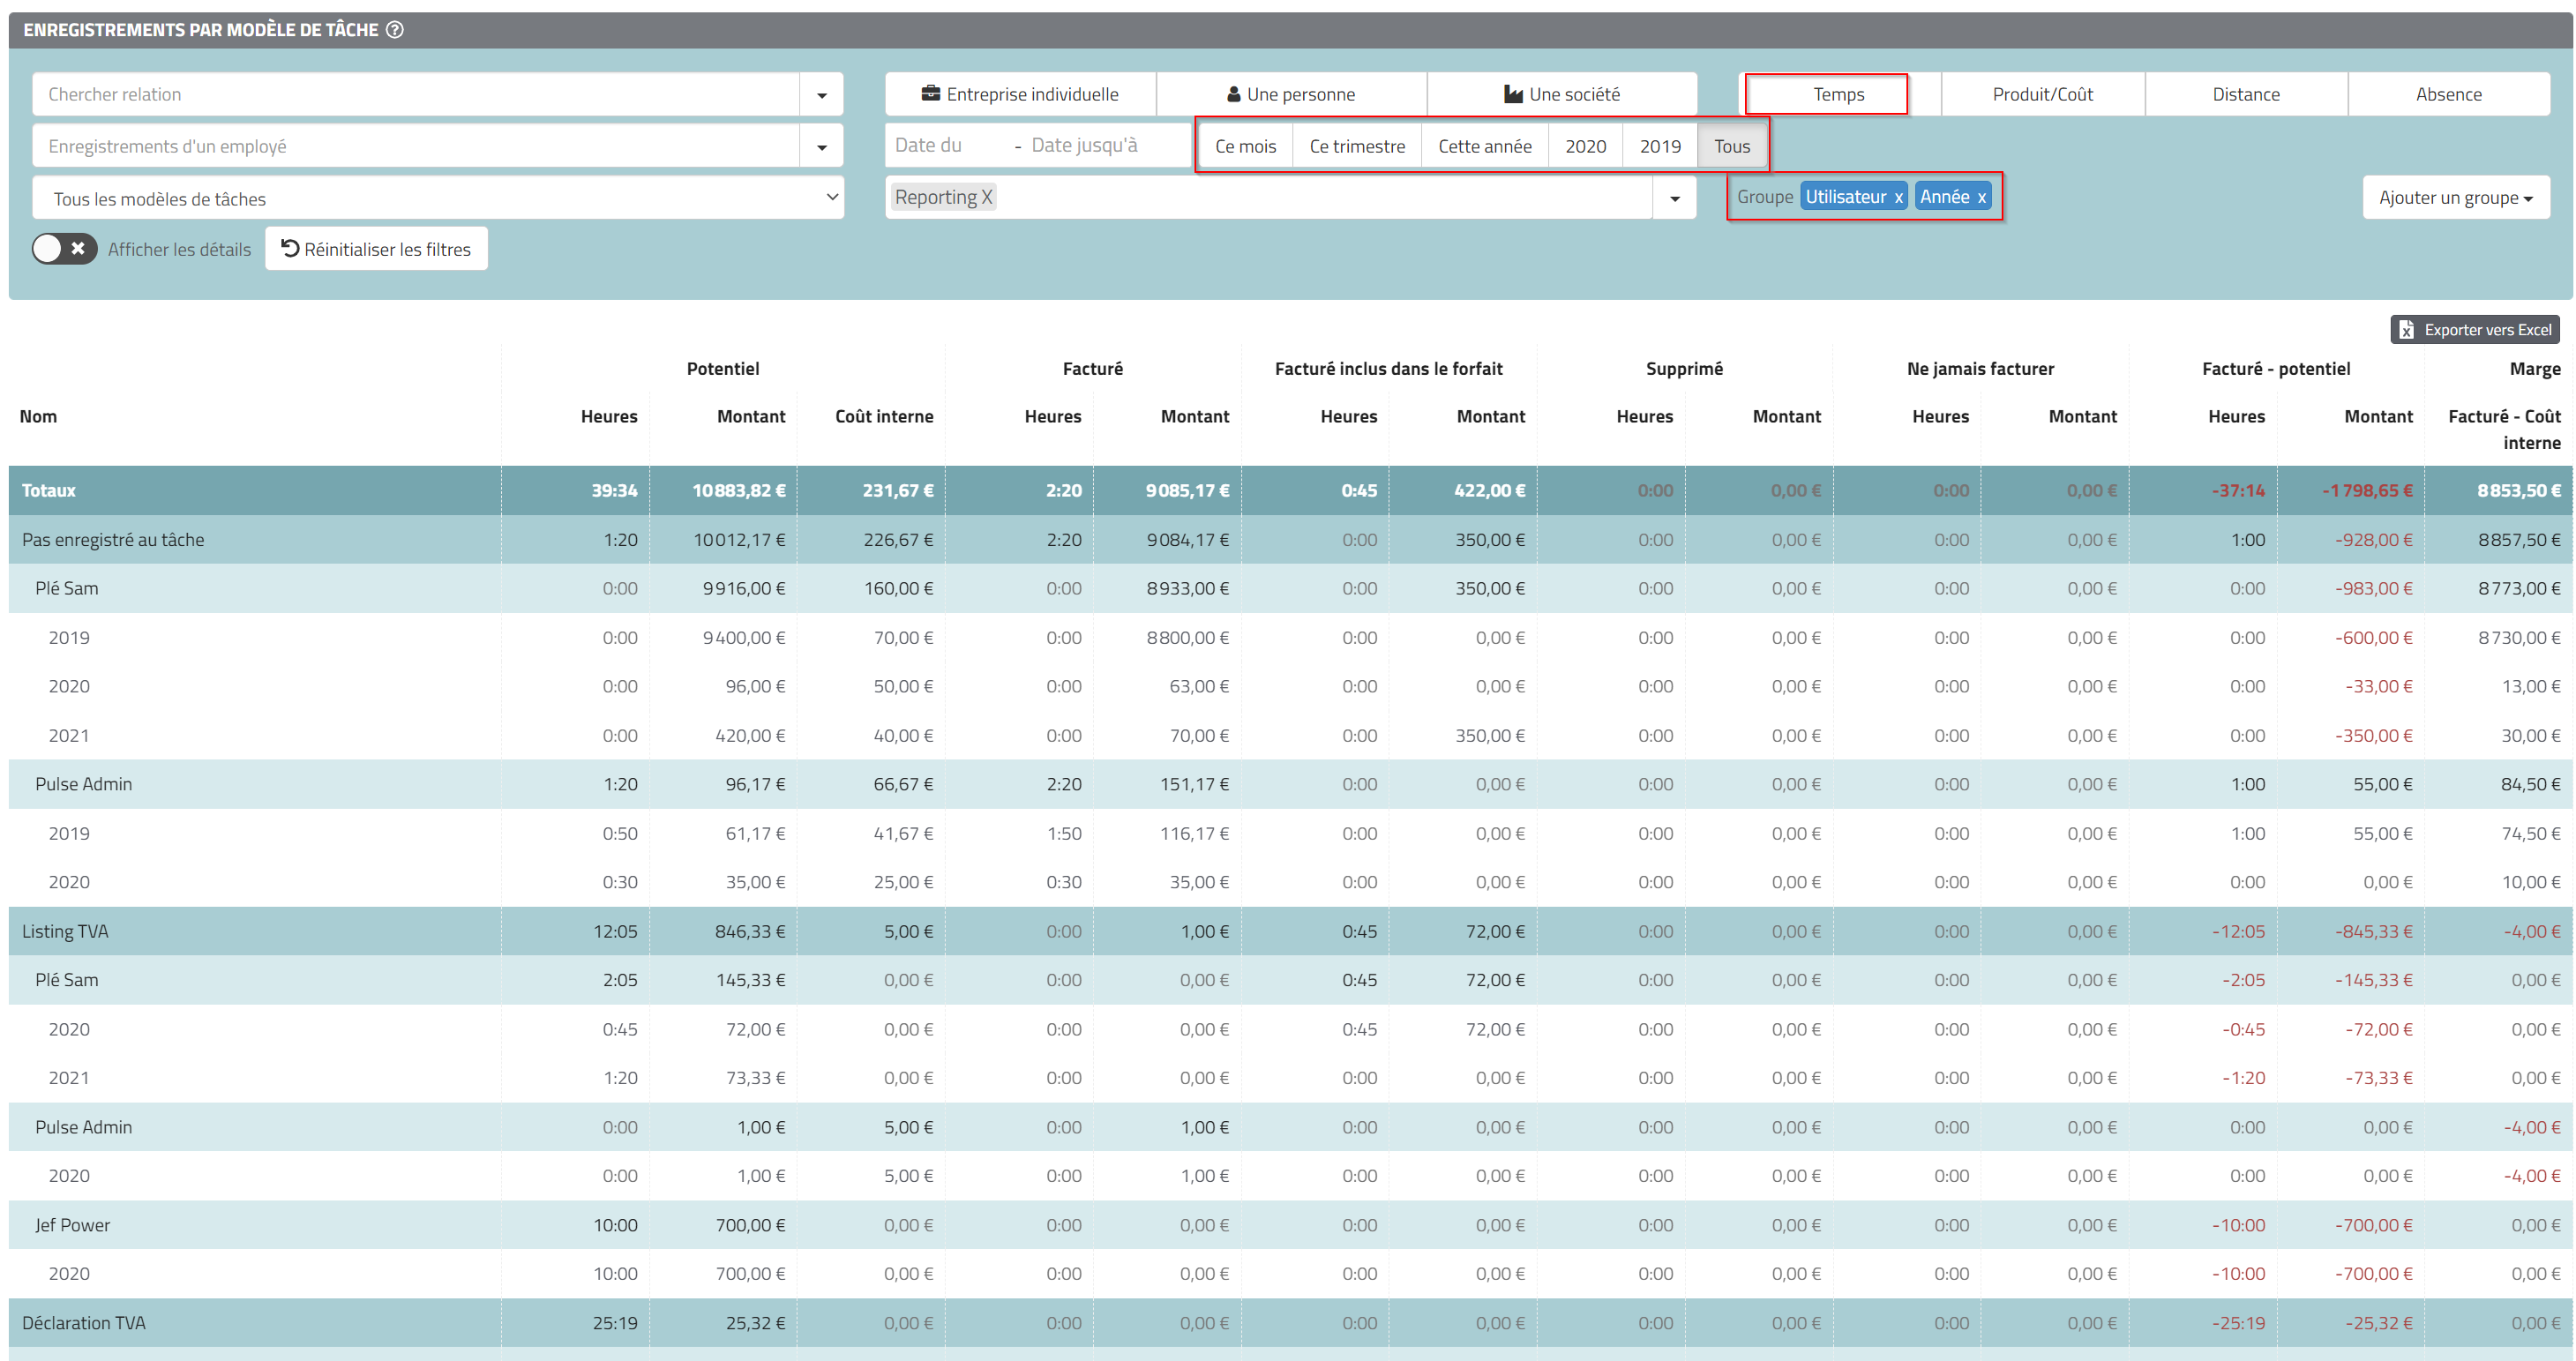Switch to the Produit/Coût tab
This screenshot has height=1361, width=2576.
(x=2041, y=94)
